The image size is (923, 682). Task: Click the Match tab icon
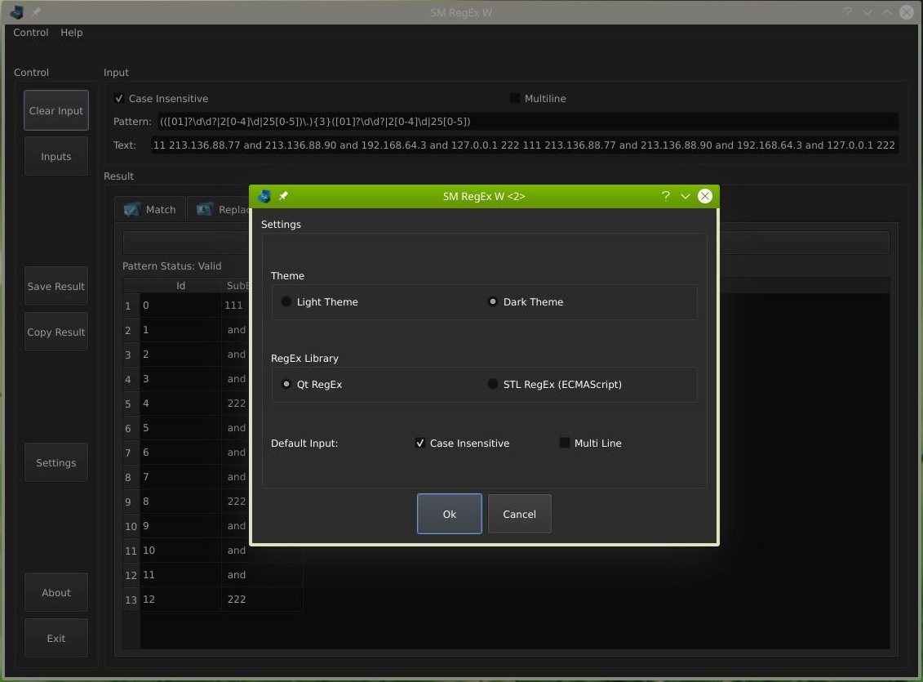pyautogui.click(x=132, y=210)
